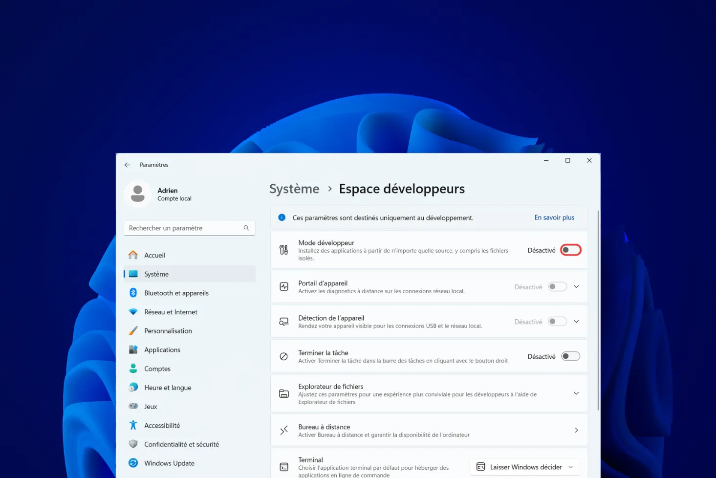Screen dimensions: 716x478
Task: Open Heure et langue settings
Action: click(x=190, y=388)
